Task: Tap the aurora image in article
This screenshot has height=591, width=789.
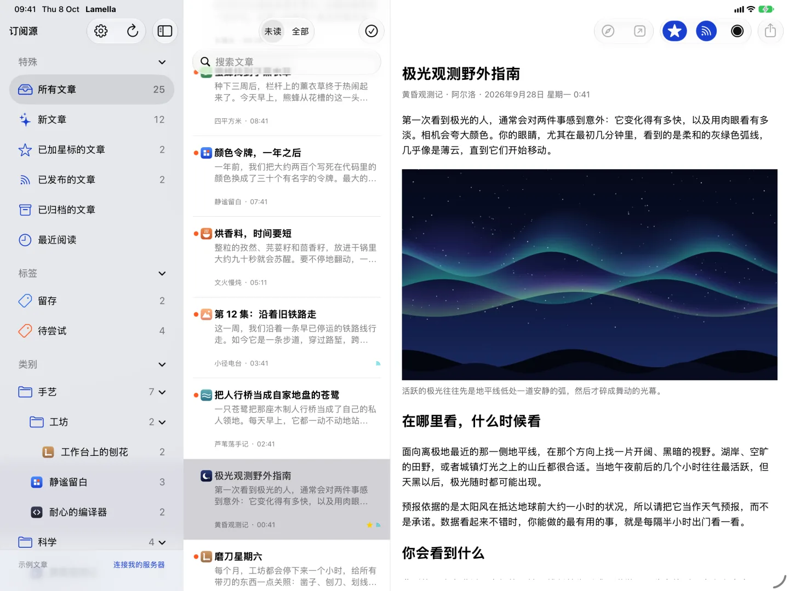Action: (590, 275)
